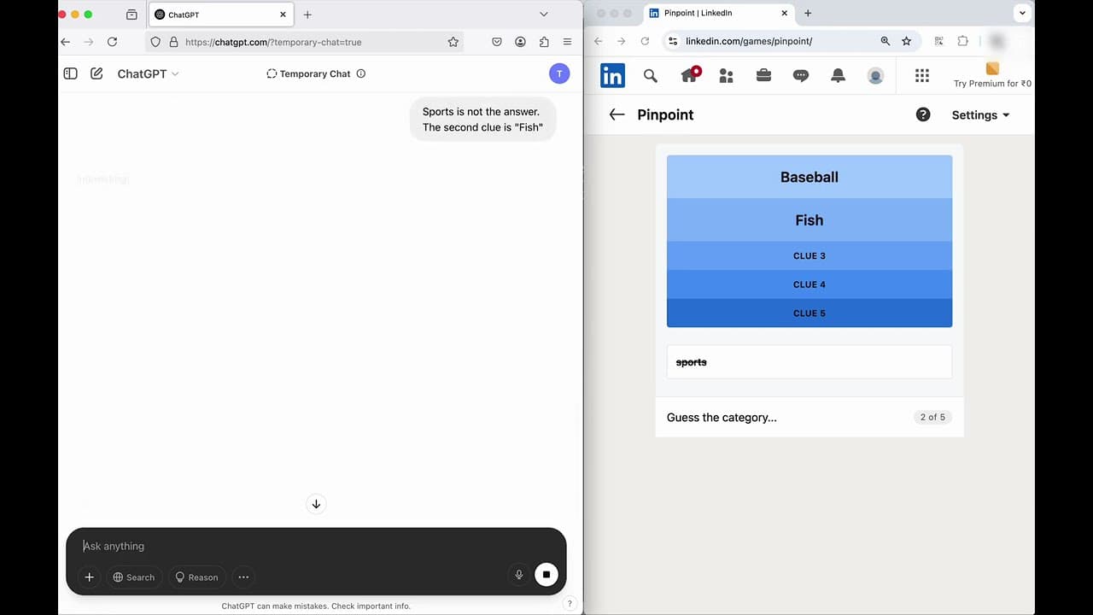Check the 2 of 5 guess progress indicator

932,417
